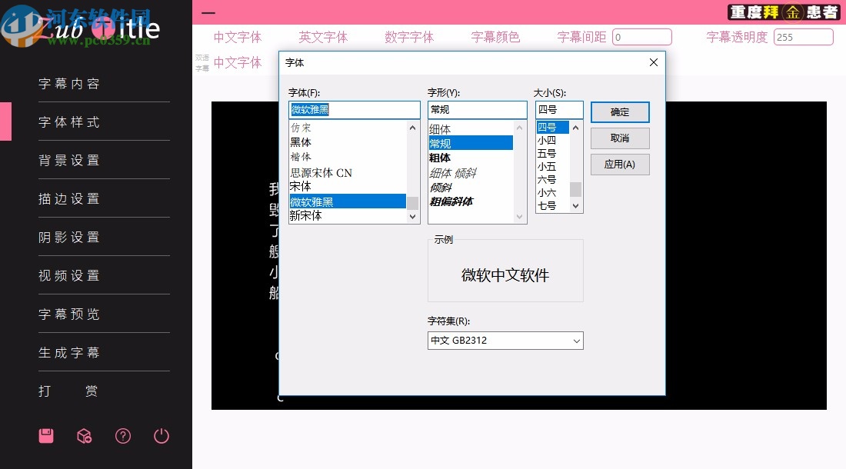Cancel the font dialog with 取消

(620, 138)
